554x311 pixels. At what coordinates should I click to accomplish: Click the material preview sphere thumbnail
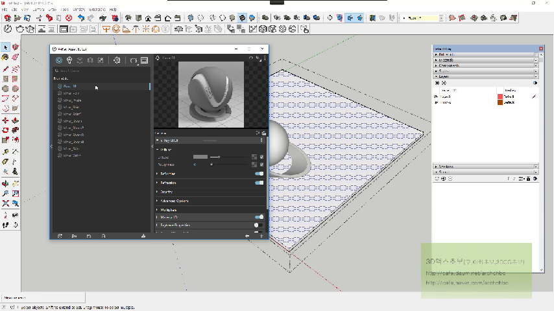pos(211,95)
